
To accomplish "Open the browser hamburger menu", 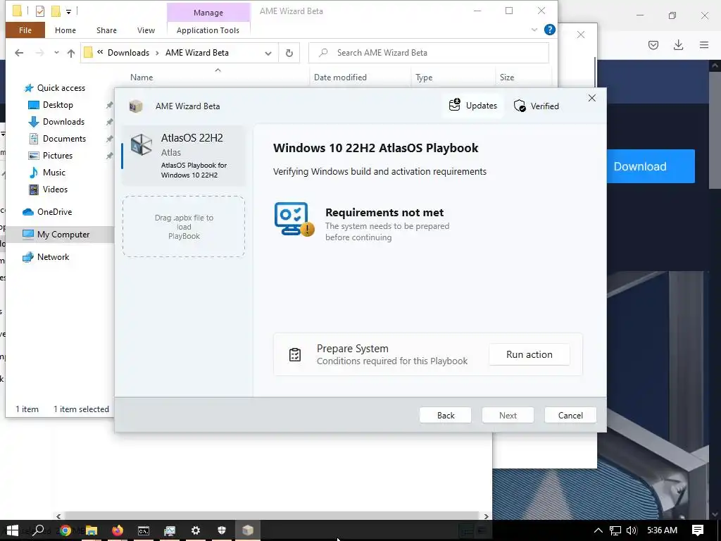I will coord(704,44).
